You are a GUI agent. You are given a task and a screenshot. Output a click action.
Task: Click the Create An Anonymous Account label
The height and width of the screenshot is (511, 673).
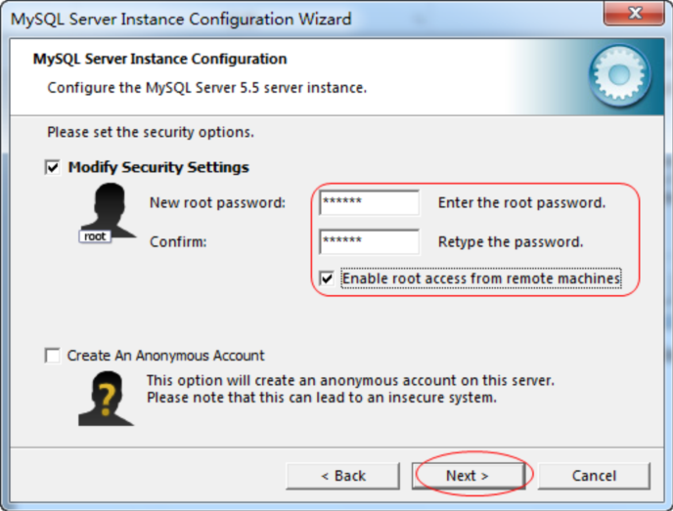pos(165,356)
